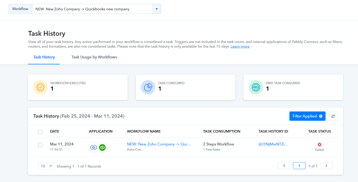Click the TASK STATUS column header
Viewport: 358px width, 182px height.
[320, 131]
